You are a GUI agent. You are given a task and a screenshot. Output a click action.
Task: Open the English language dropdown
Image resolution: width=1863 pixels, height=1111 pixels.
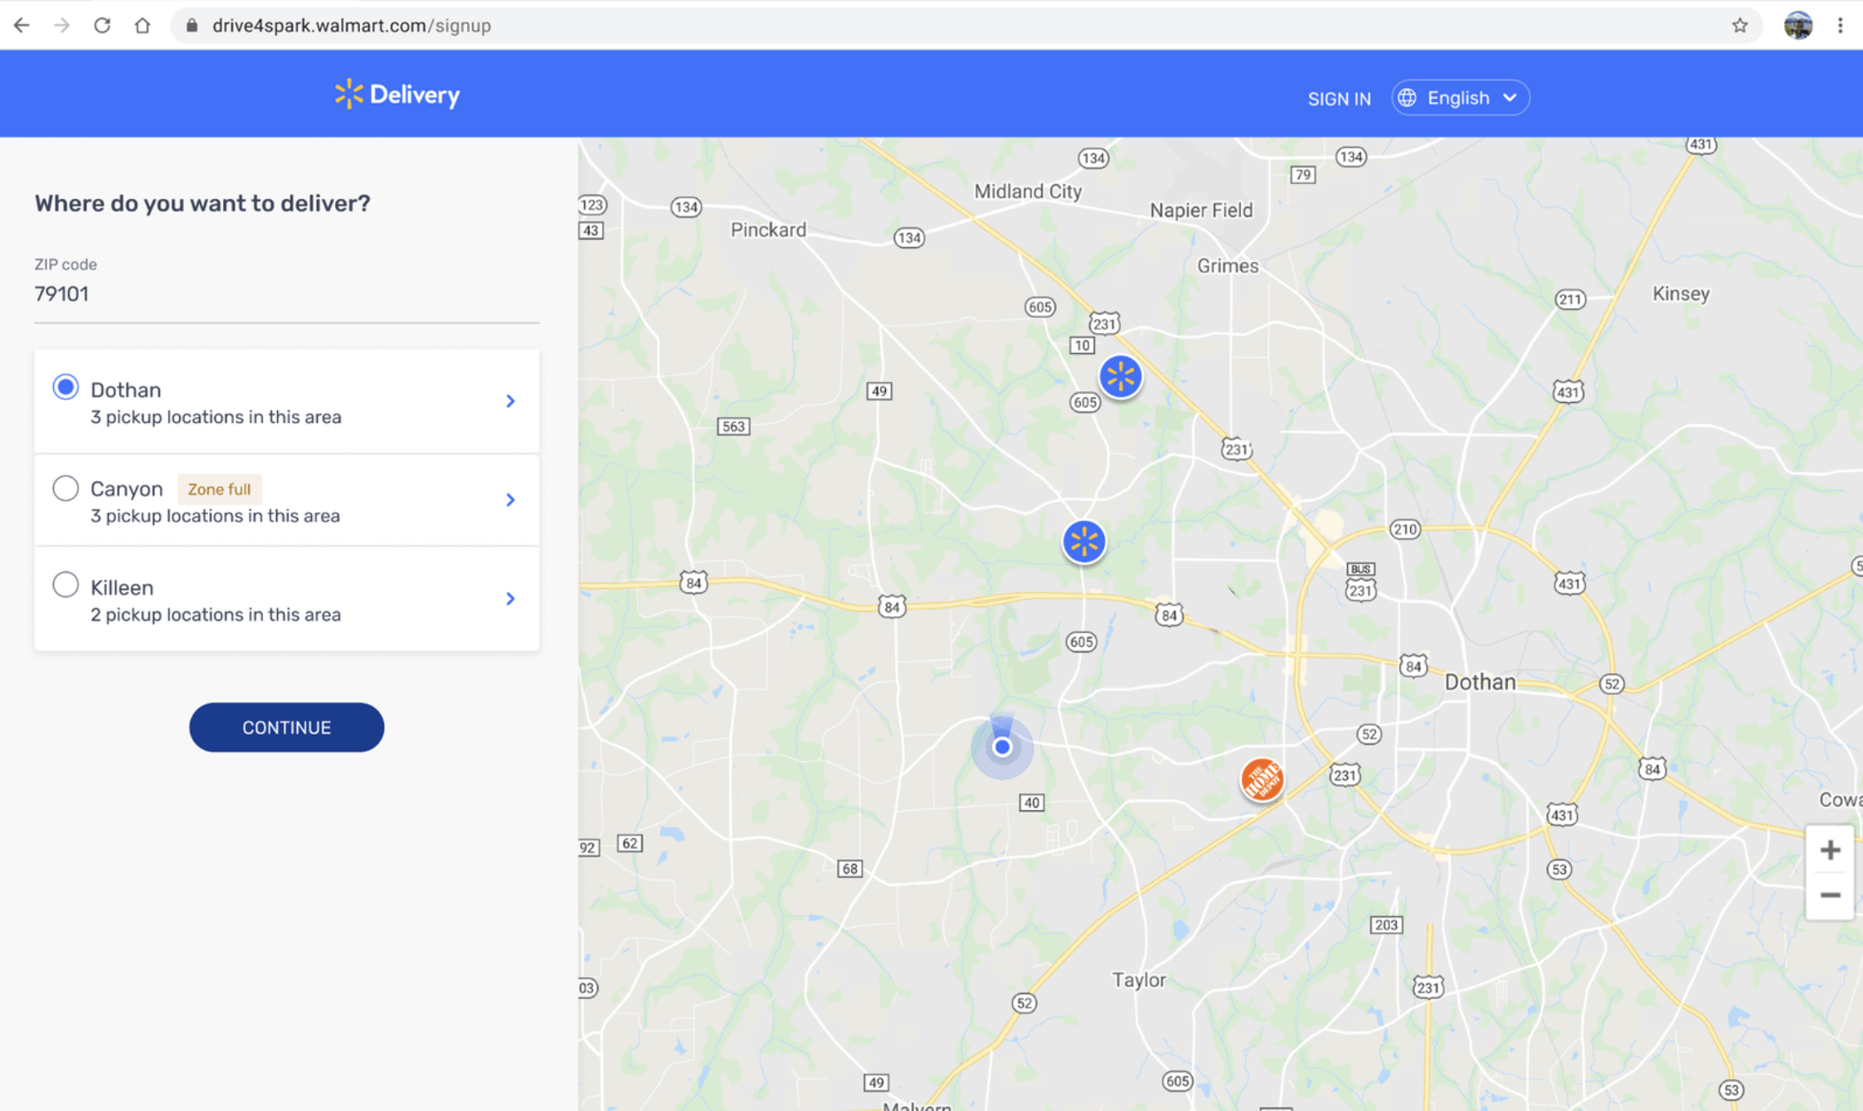click(x=1460, y=98)
